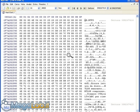Click the vertical scrollbar up arrow
The width and height of the screenshot is (140, 112).
click(x=137, y=16)
